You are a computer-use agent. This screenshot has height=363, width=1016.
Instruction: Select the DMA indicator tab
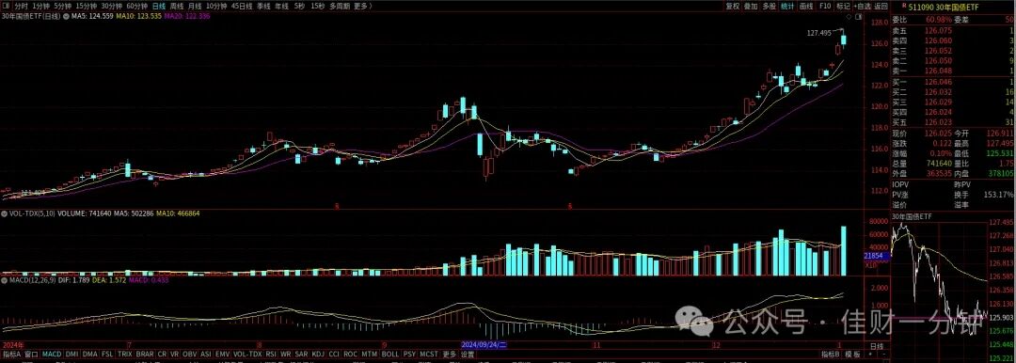(90, 354)
